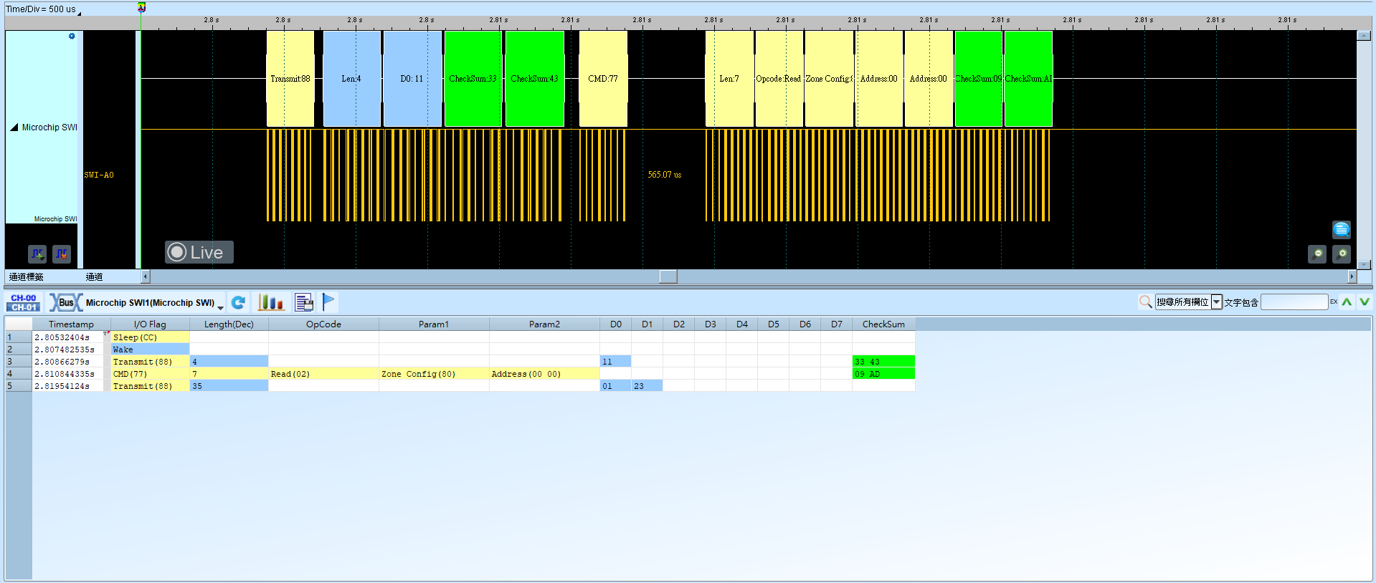This screenshot has height=583, width=1376.
Task: Click the SWI-A0 channel label
Action: click(x=99, y=175)
